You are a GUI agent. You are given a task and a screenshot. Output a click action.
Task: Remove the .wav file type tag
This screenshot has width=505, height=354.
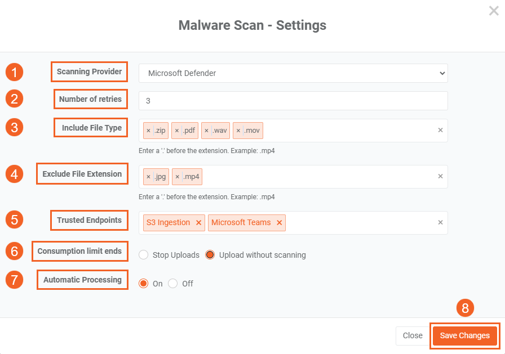(207, 131)
